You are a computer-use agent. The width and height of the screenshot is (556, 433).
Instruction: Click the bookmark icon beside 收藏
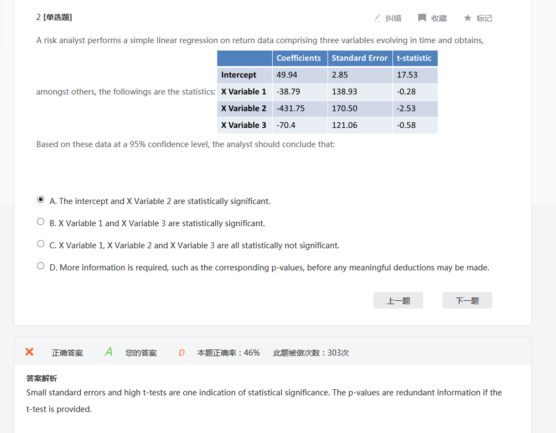point(422,18)
